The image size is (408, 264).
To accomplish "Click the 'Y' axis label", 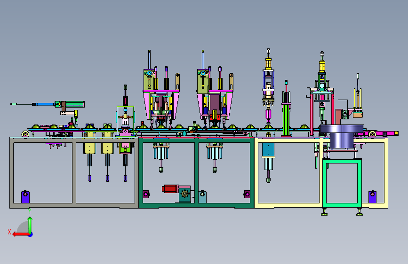I will point(30,211).
